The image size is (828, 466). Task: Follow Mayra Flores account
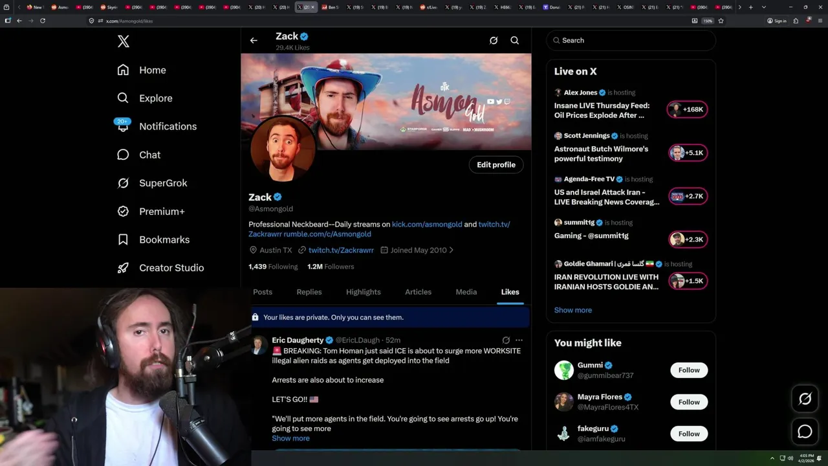[x=689, y=402]
